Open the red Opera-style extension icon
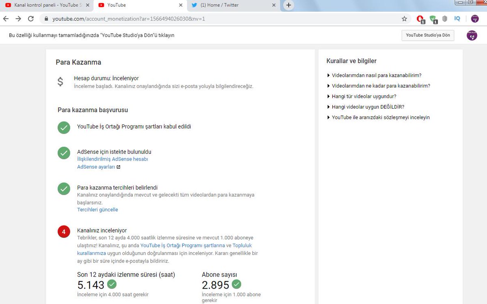 pos(421,19)
